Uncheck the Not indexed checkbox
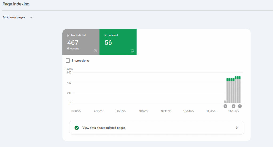Screen dimensions: 273x147 point(69,35)
